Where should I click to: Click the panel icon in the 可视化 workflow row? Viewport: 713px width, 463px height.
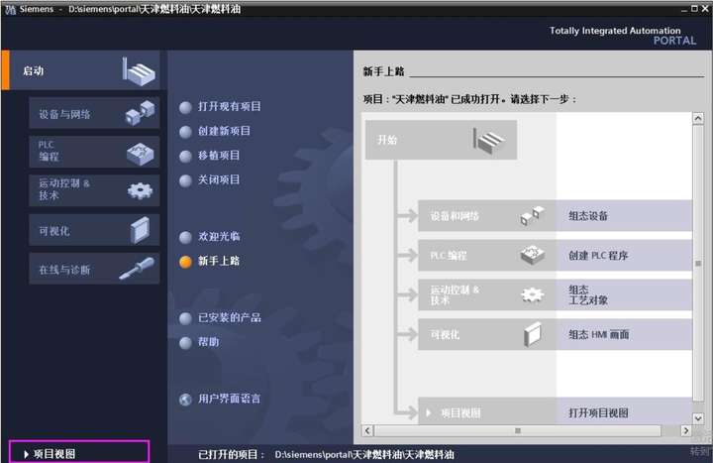click(532, 335)
